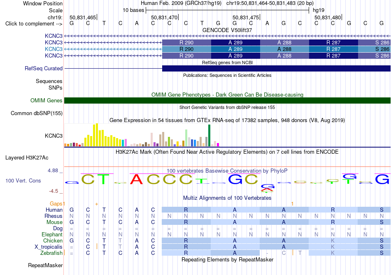The height and width of the screenshot is (275, 391).
Task: Open '100 vertebrates Basewise Conservation by PhyloP' title
Action: (227, 171)
